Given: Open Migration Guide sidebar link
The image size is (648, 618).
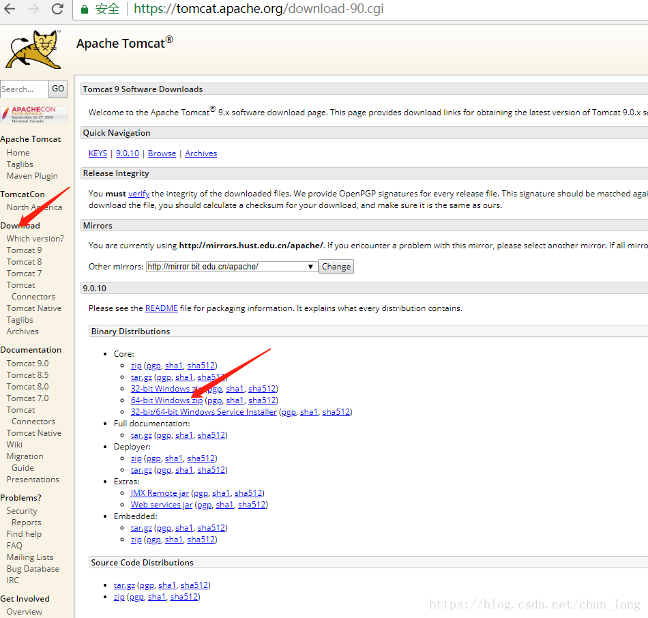Looking at the screenshot, I should coord(25,462).
